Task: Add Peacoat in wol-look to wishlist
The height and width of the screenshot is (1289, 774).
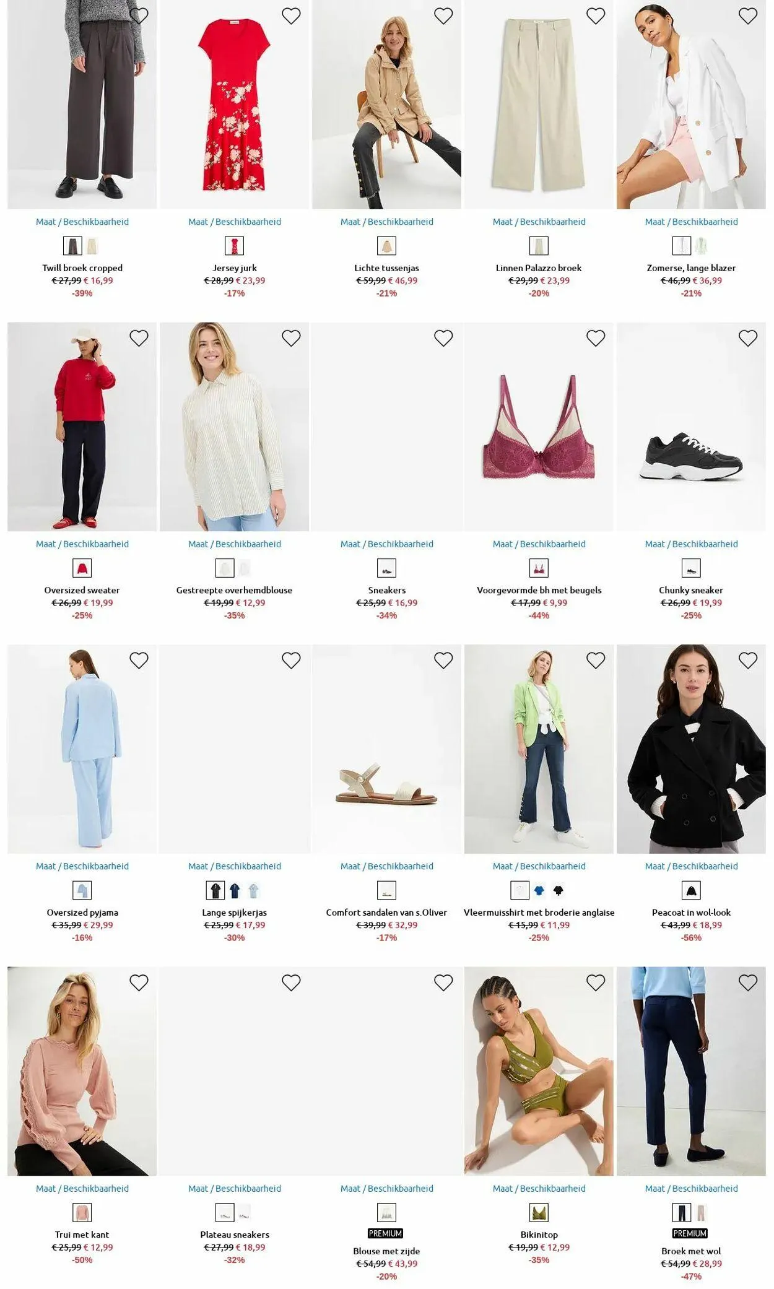Action: 748,661
